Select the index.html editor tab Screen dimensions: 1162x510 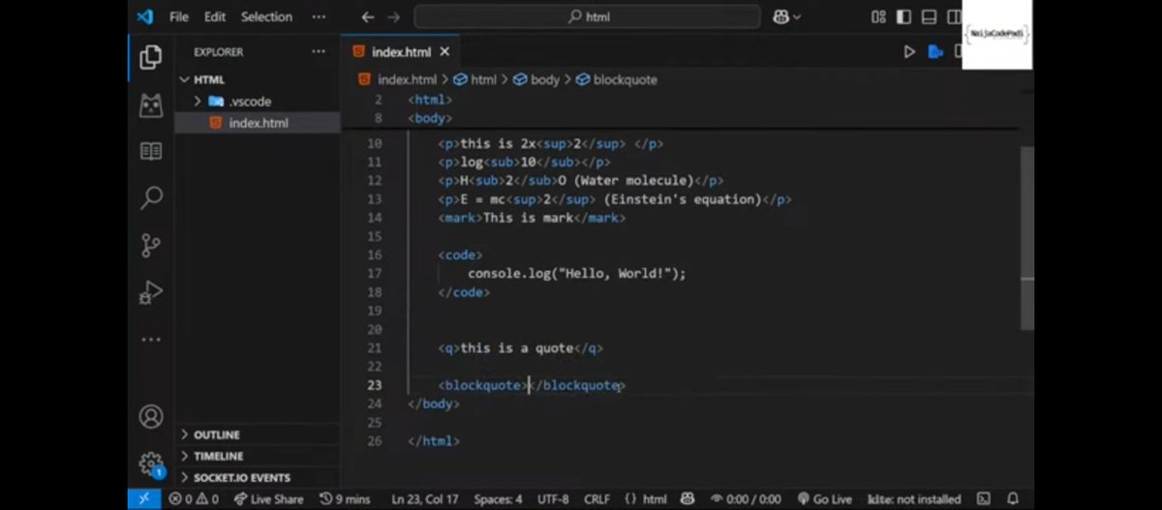pyautogui.click(x=401, y=51)
